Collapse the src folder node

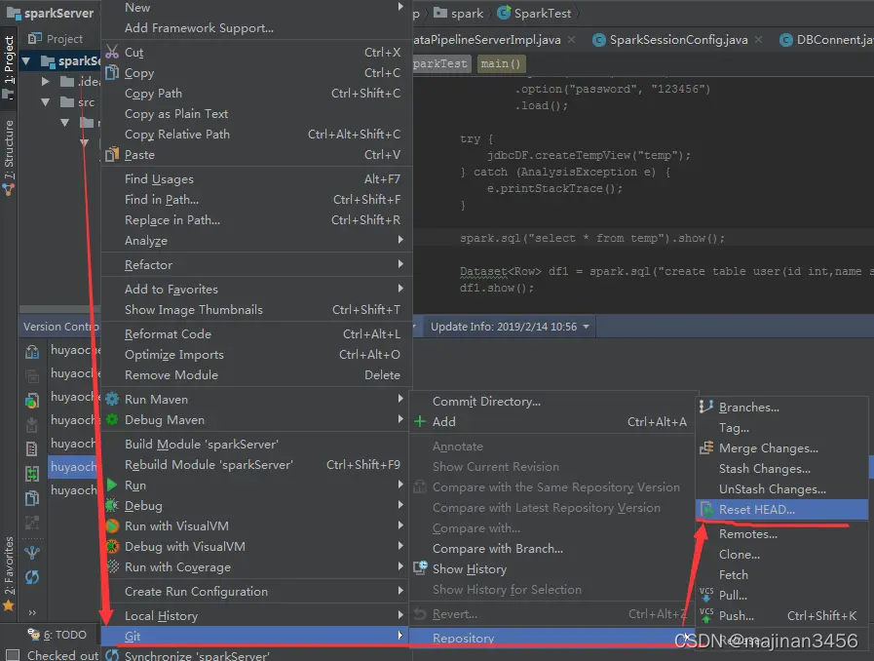click(x=46, y=102)
